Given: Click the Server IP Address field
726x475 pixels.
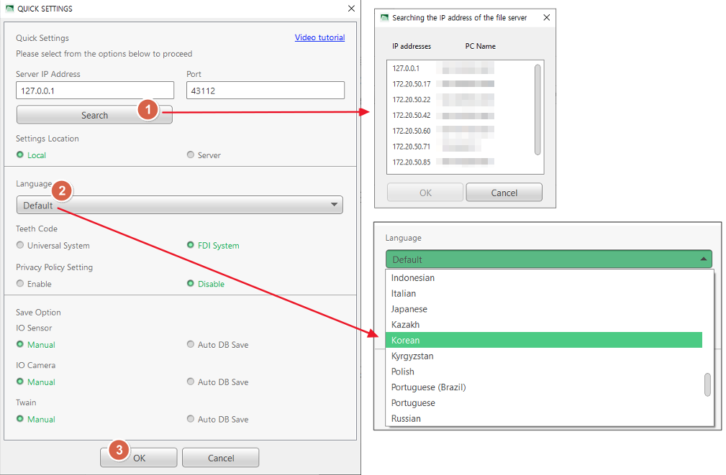Looking at the screenshot, I should pyautogui.click(x=95, y=91).
